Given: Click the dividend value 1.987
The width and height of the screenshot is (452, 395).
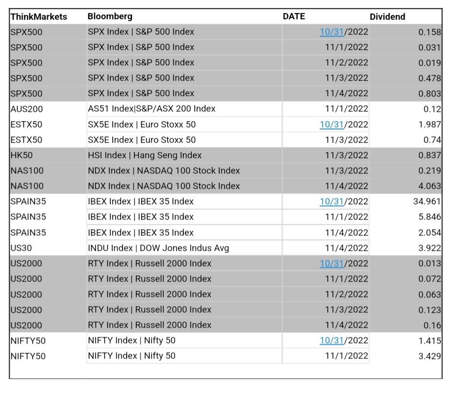Looking at the screenshot, I should click(x=429, y=124).
